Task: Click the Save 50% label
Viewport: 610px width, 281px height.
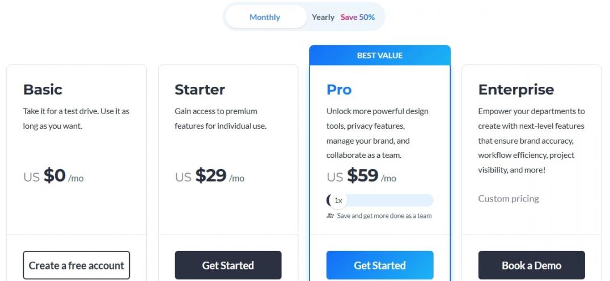Action: click(x=358, y=17)
